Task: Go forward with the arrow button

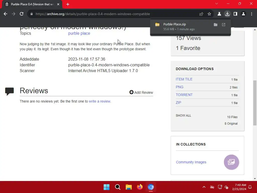Action: 14,14
